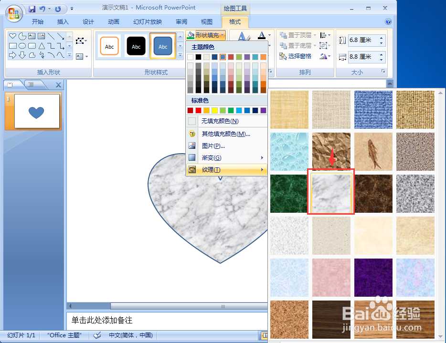
Task: Choose 图片(P)... fill option
Action: [227, 146]
